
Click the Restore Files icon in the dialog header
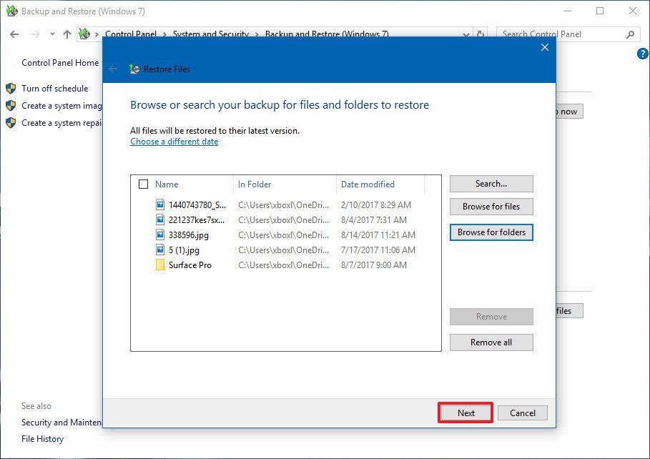click(134, 69)
